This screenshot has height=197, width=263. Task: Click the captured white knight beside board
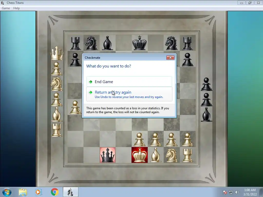57,84
